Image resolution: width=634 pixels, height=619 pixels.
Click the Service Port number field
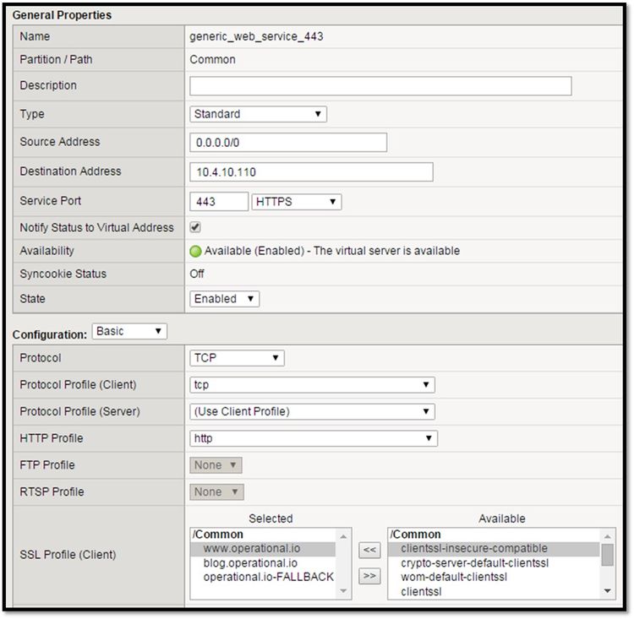point(219,202)
